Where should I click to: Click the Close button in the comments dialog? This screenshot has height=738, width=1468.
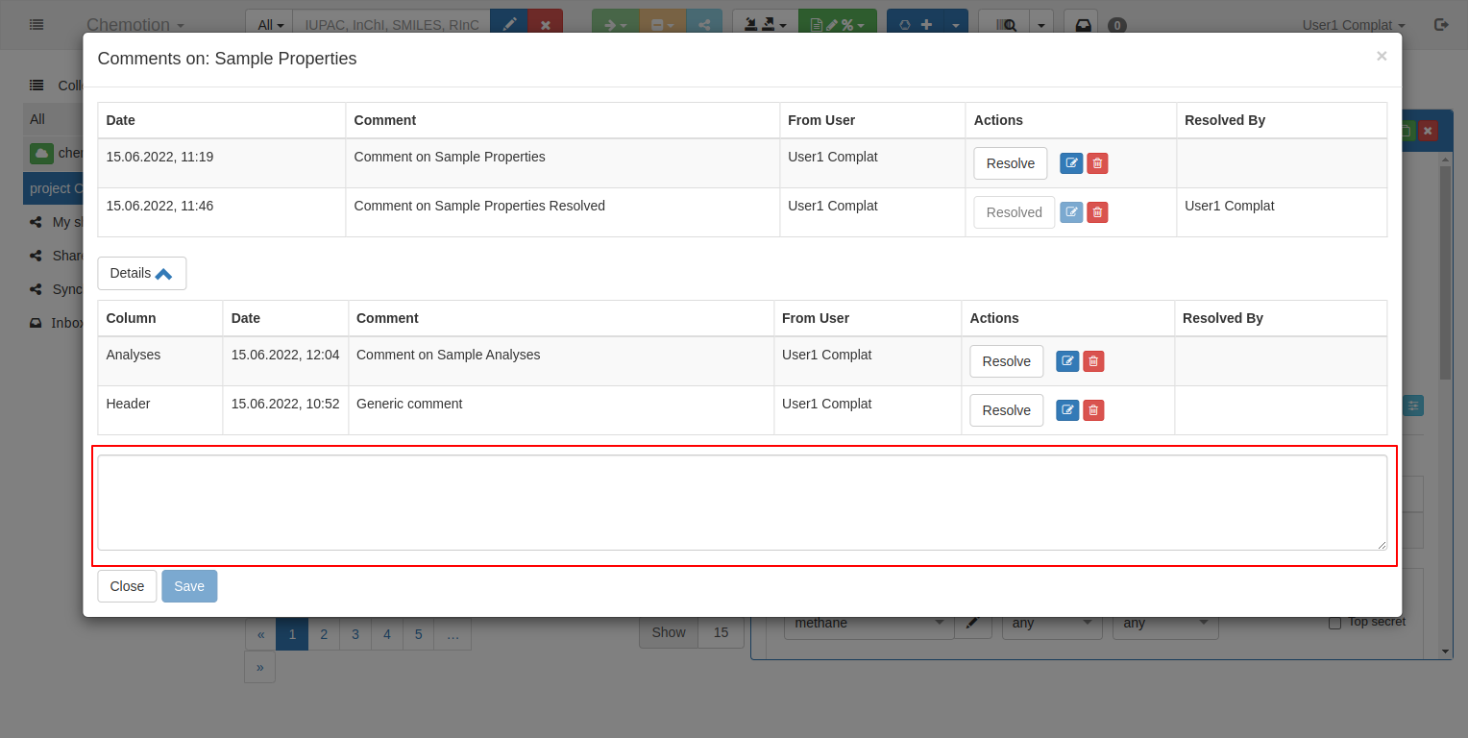(x=127, y=586)
